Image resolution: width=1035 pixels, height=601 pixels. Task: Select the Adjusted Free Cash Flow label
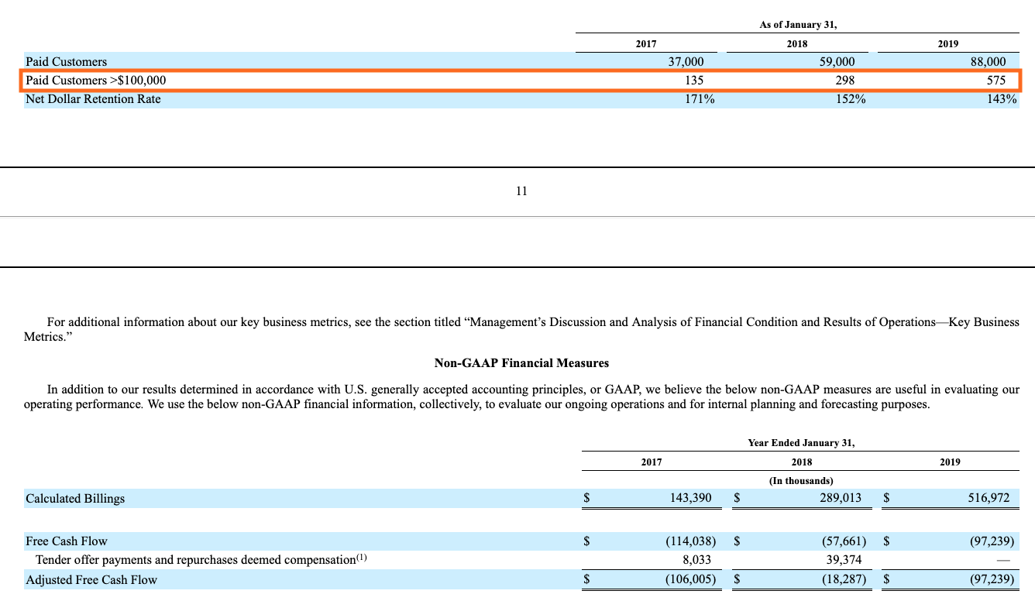point(91,579)
